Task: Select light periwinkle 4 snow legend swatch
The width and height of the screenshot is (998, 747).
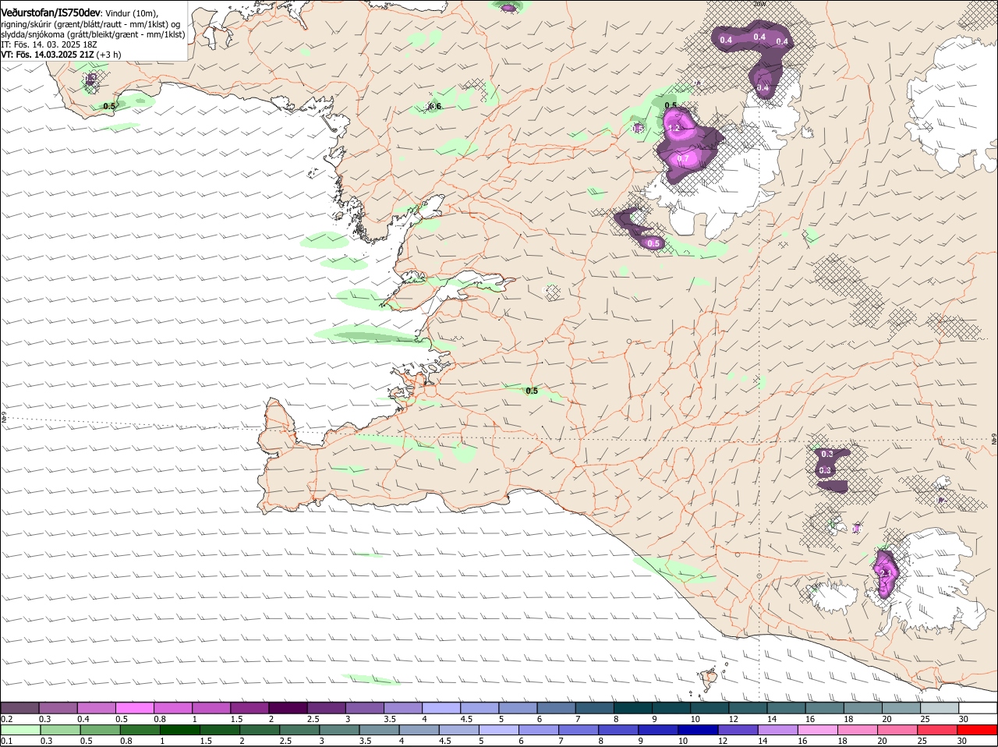Action: (441, 707)
